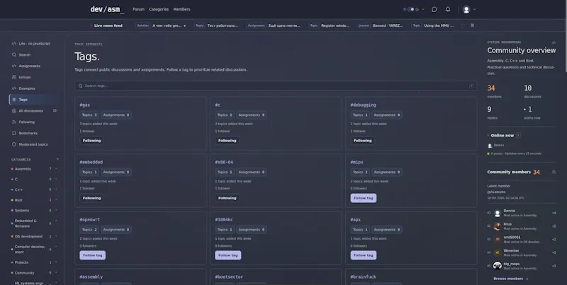Open Moderated topics shield icon
This screenshot has width=567, height=285.
[x=13, y=144]
